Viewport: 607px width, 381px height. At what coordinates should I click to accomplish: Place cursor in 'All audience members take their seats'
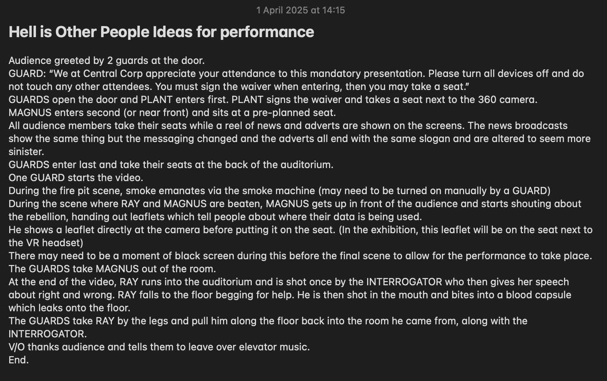coord(288,126)
